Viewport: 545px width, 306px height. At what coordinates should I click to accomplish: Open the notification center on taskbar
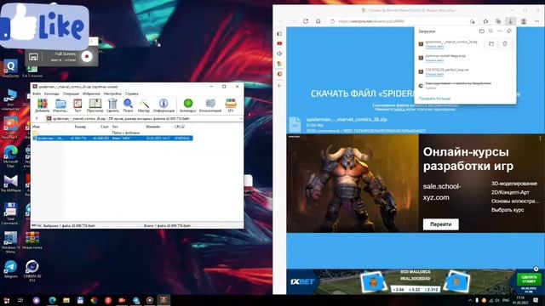click(x=536, y=300)
